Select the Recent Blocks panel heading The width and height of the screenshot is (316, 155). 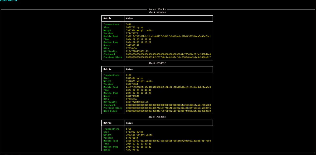[157, 9]
